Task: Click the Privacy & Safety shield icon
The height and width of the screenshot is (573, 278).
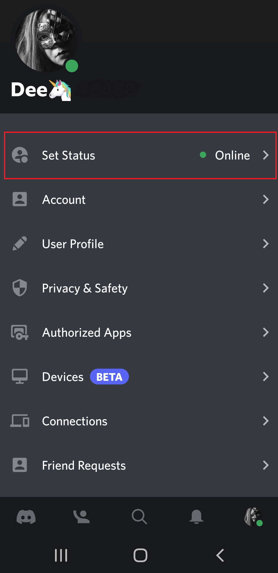Action: click(20, 288)
